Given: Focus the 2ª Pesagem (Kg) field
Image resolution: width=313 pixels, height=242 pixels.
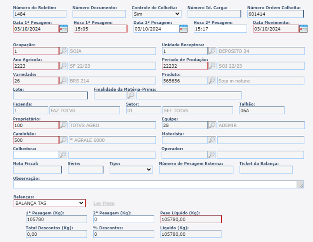Looking at the screenshot, I should point(124,219).
